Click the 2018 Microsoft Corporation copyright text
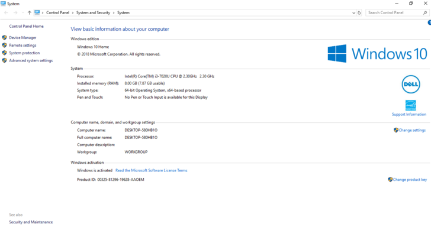 [118, 54]
